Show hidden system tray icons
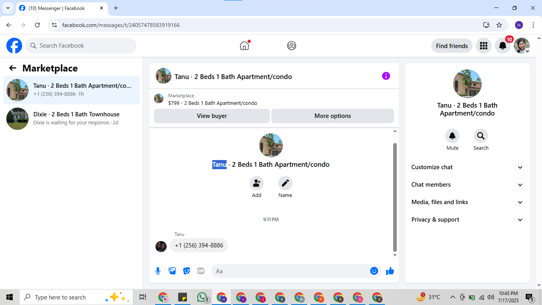Image resolution: width=542 pixels, height=305 pixels. pos(452,297)
